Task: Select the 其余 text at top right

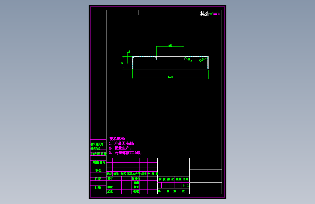Action: point(205,14)
